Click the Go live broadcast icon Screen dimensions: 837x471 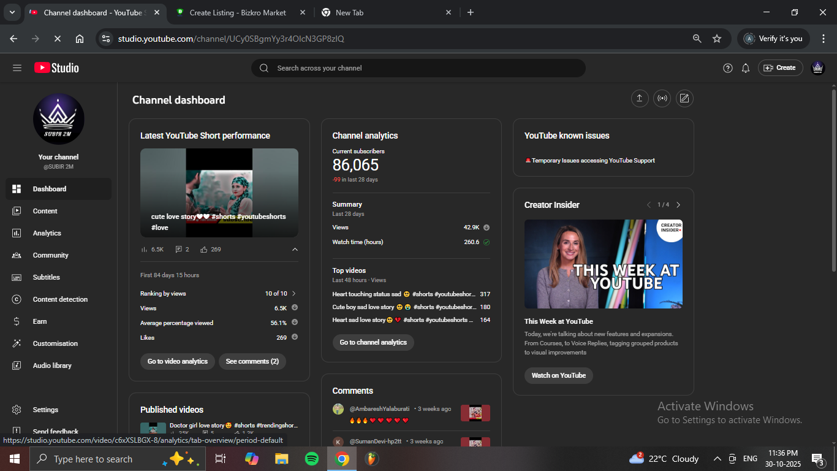662,99
